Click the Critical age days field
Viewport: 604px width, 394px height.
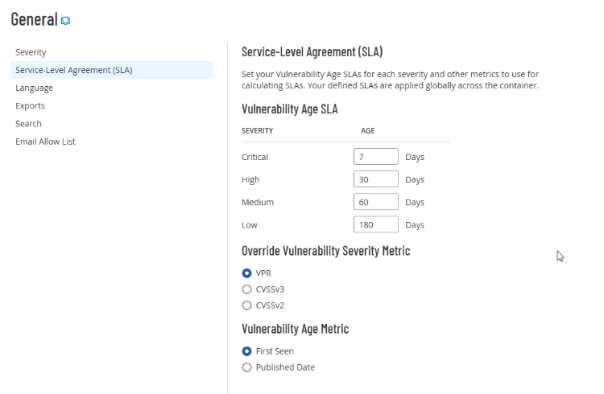pos(375,157)
